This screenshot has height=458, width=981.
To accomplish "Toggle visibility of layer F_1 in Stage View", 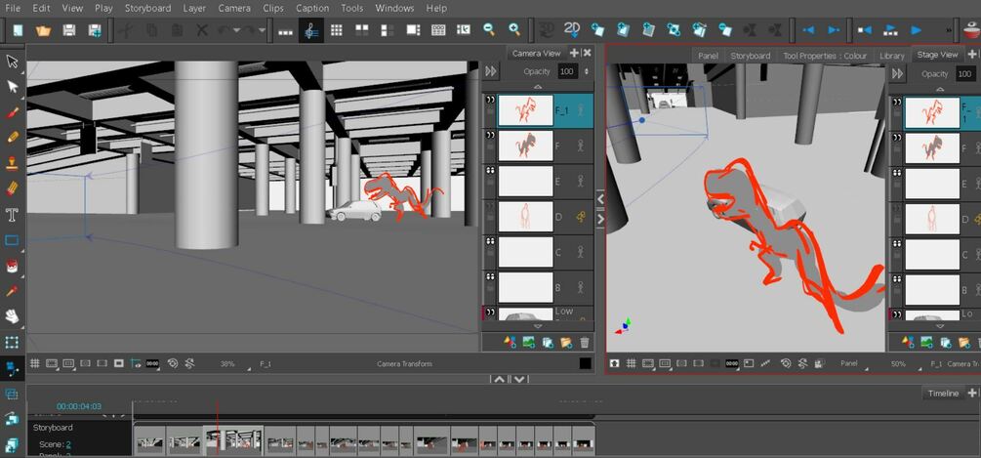I will click(x=897, y=102).
